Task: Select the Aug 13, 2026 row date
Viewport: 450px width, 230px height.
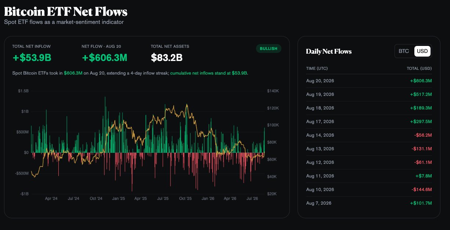Action: click(x=320, y=149)
